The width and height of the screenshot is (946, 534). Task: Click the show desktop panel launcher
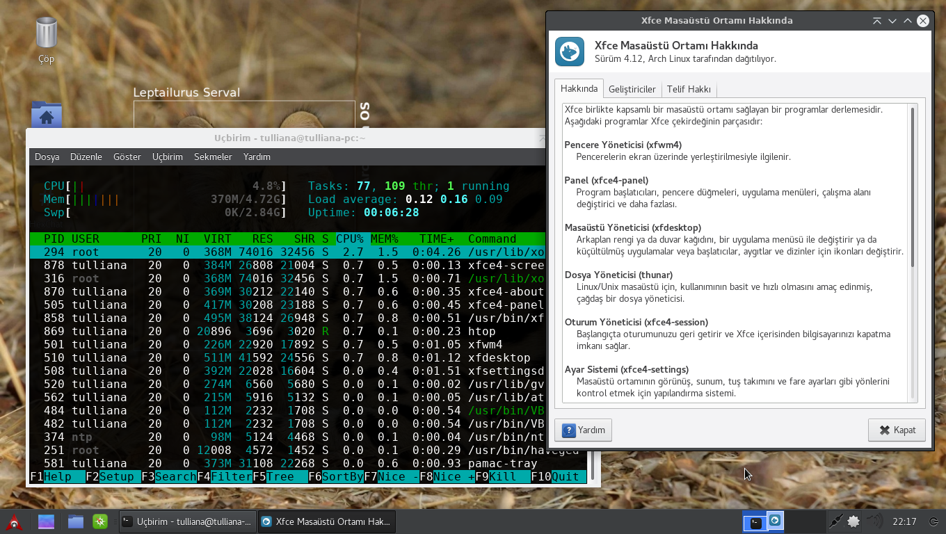pos(46,521)
